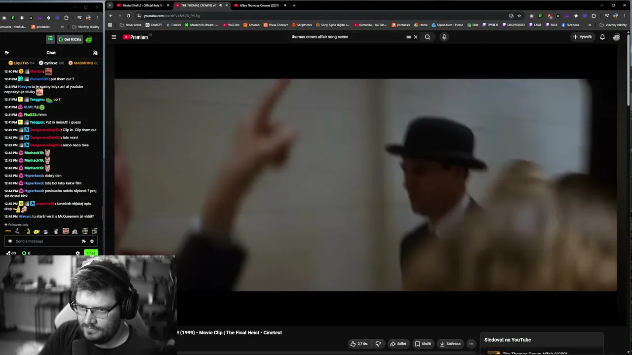
Task: Open a new browser tab
Action: click(x=294, y=5)
